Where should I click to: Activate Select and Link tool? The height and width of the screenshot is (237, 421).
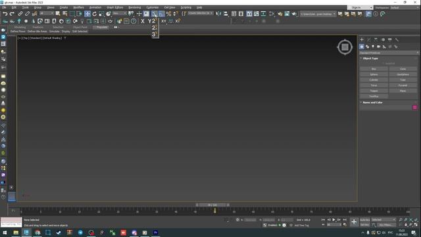(x=20, y=14)
